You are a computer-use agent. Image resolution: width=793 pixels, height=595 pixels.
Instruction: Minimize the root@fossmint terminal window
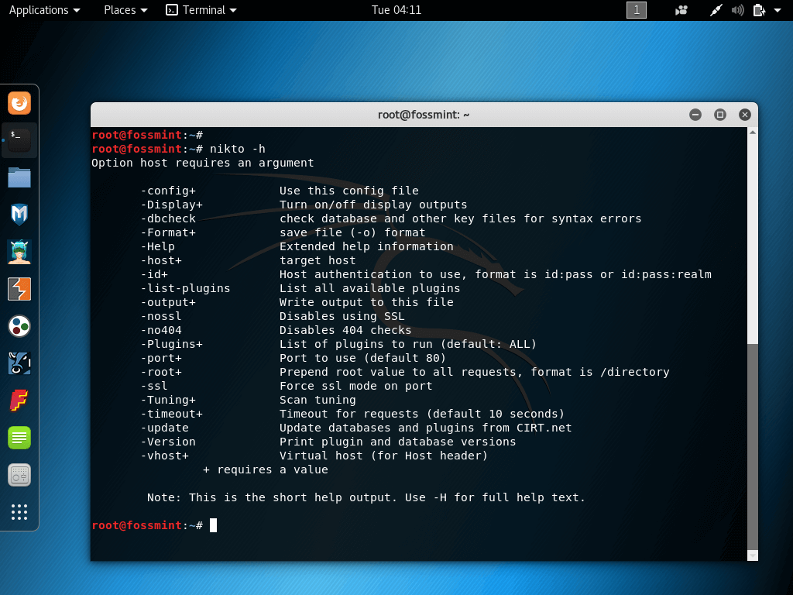click(695, 115)
